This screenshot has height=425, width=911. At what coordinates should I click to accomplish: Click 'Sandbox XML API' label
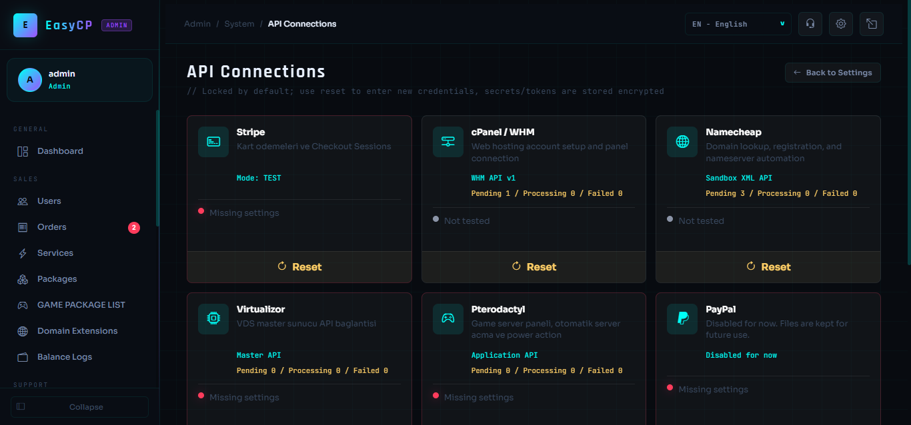[x=739, y=179]
